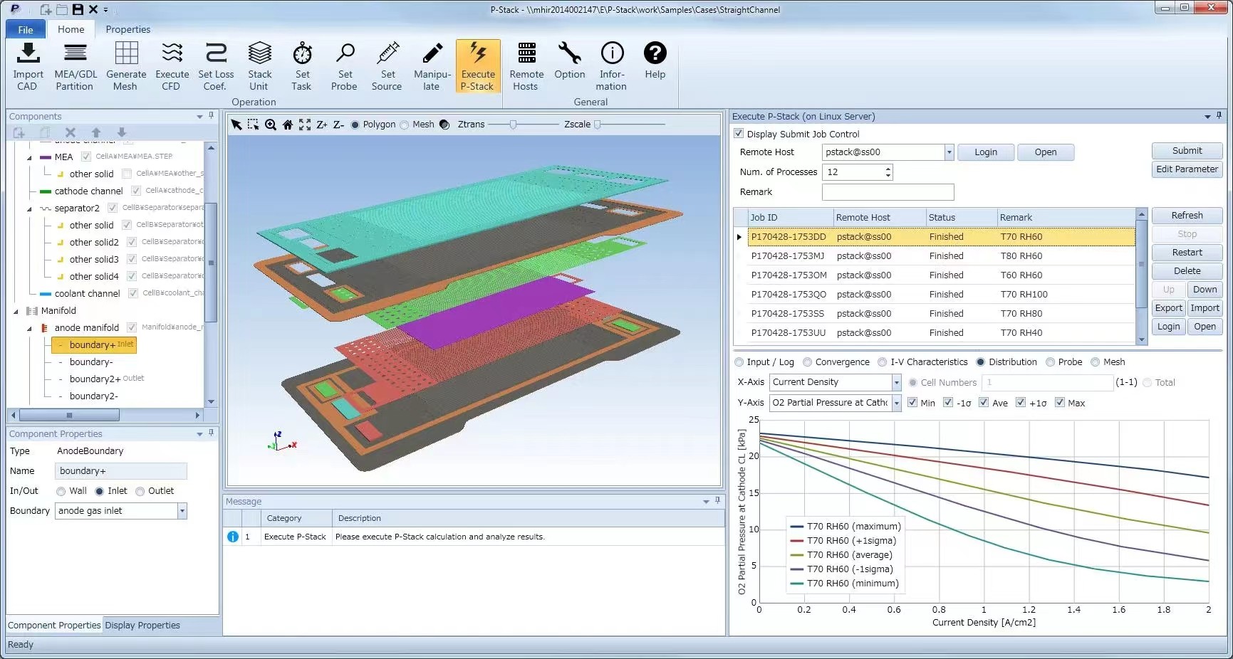This screenshot has height=659, width=1233.
Task: Collapse the anode manifold node
Action: [29, 328]
